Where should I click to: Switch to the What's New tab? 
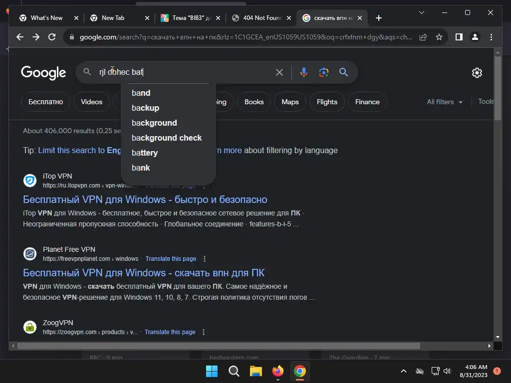point(46,18)
